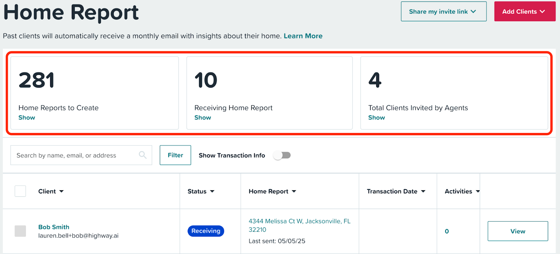Open 4344 Melissa Ct W address link

click(300, 225)
